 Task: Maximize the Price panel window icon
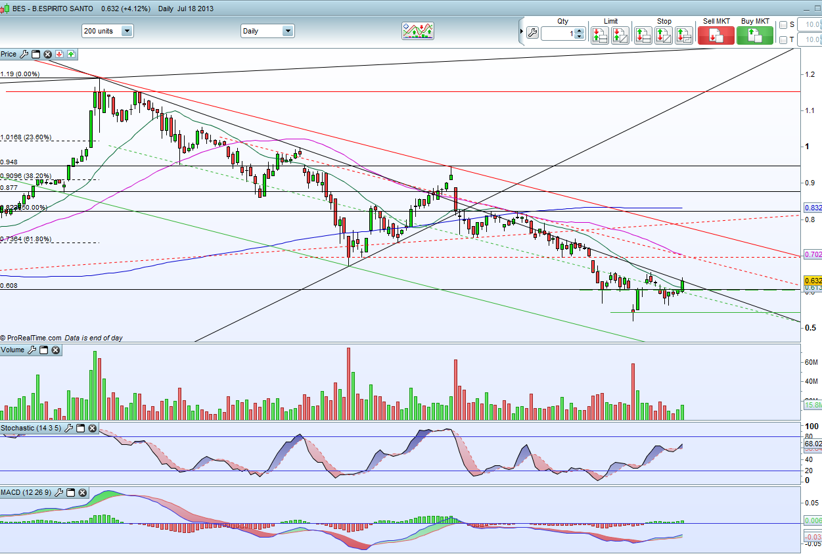pyautogui.click(x=36, y=55)
